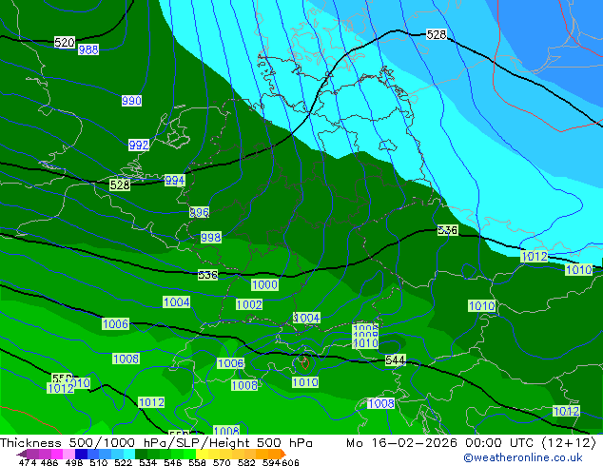Pick the dark navy blue legend swatch
The width and height of the screenshot is (603, 466).
(x=81, y=454)
